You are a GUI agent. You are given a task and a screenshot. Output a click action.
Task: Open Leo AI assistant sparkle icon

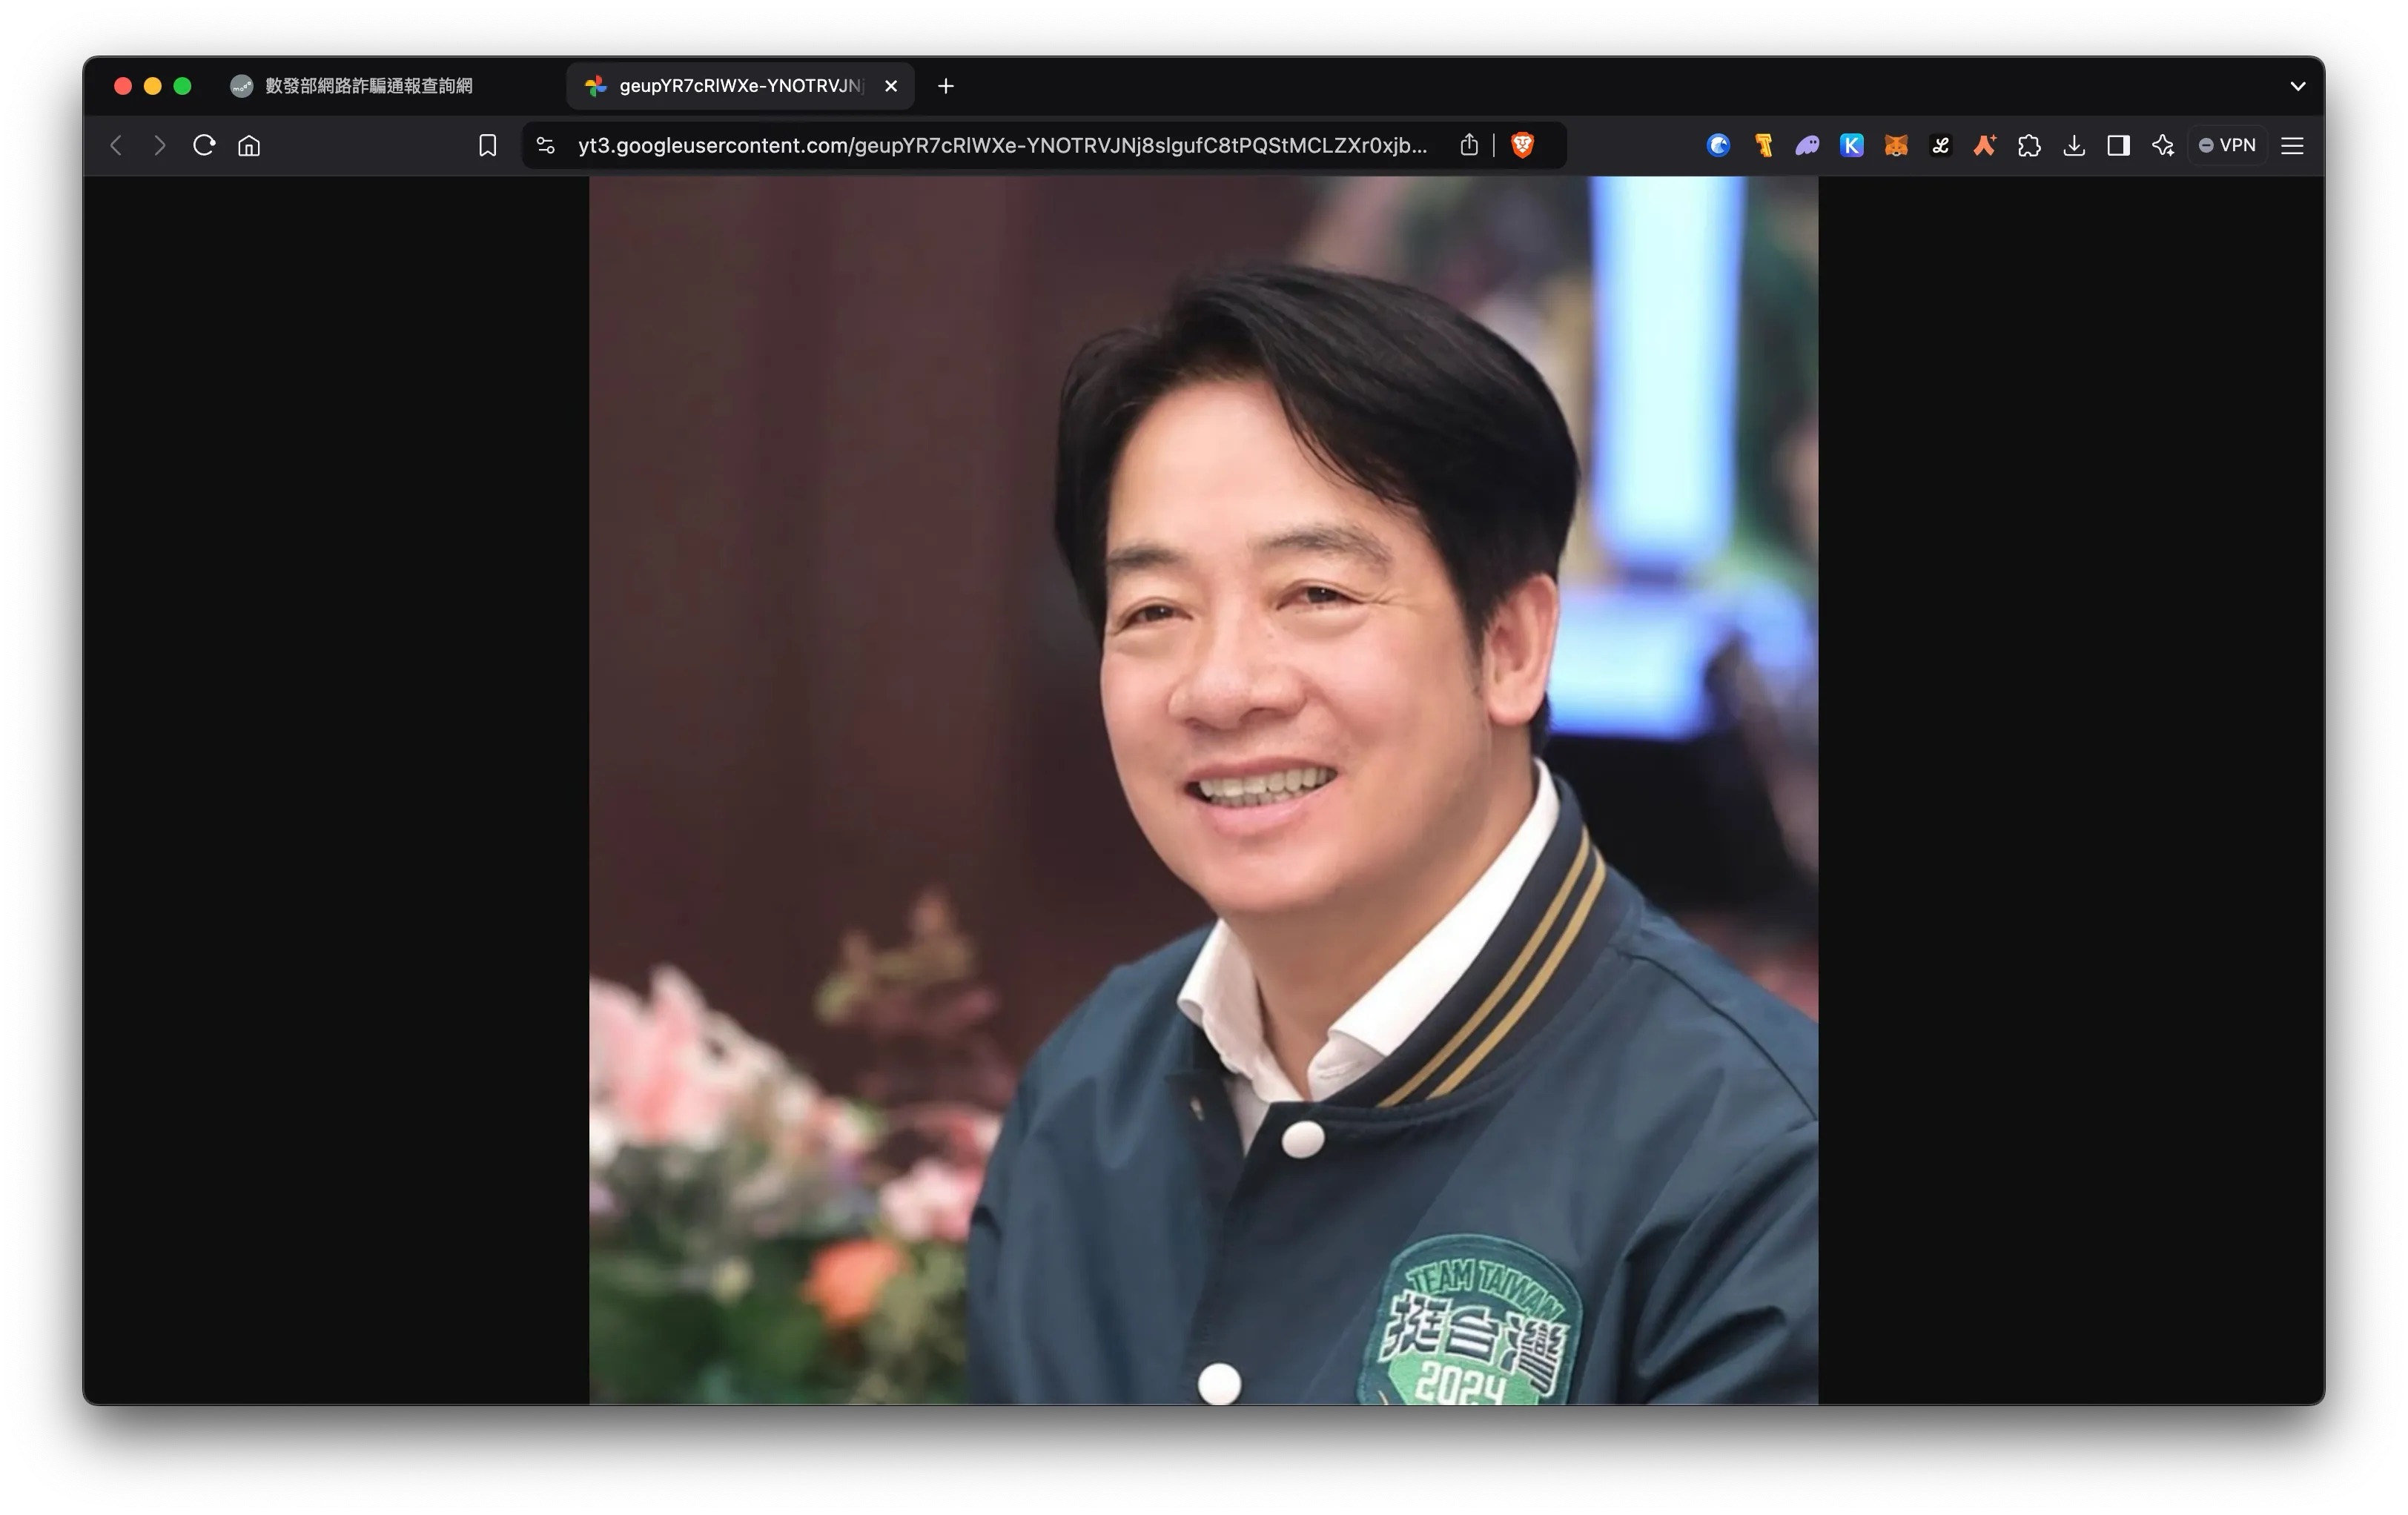2163,146
